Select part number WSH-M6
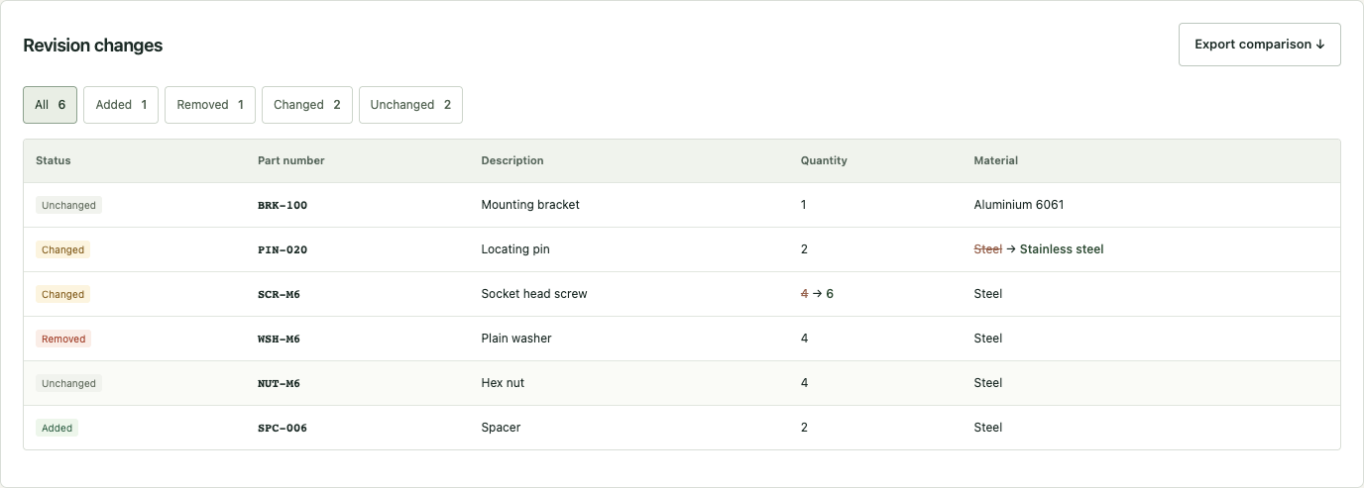The width and height of the screenshot is (1364, 488). coord(279,339)
